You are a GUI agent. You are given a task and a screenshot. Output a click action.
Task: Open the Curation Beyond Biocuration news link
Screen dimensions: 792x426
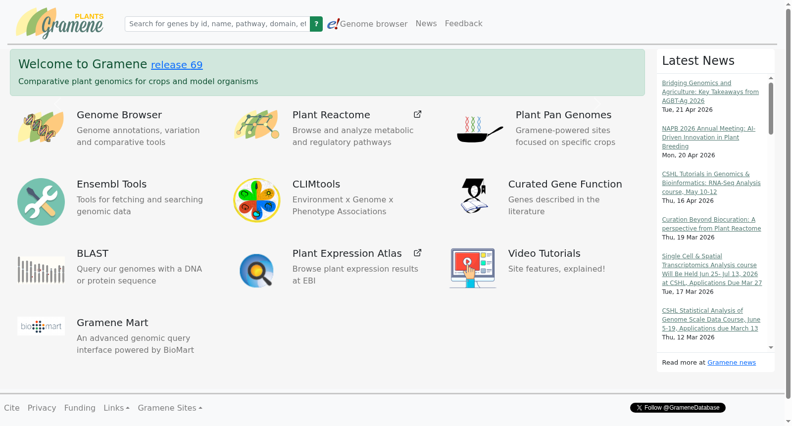click(x=711, y=224)
